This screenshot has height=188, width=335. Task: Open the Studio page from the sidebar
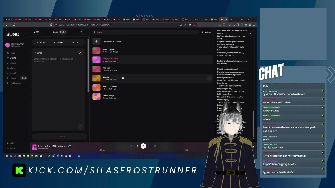(x=11, y=63)
